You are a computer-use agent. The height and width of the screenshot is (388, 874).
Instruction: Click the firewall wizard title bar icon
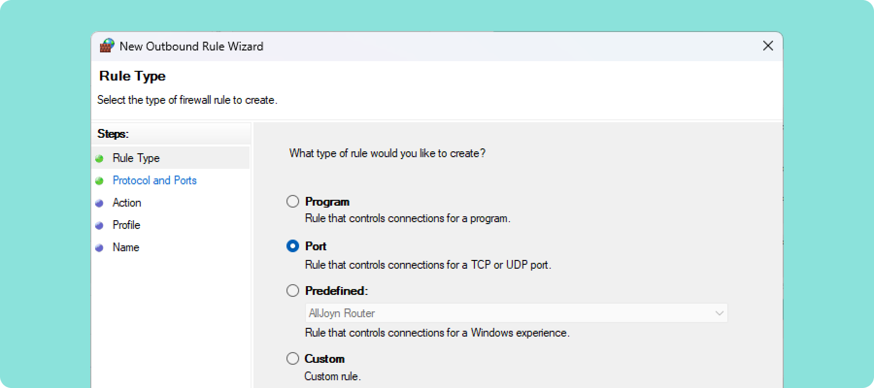pyautogui.click(x=107, y=46)
